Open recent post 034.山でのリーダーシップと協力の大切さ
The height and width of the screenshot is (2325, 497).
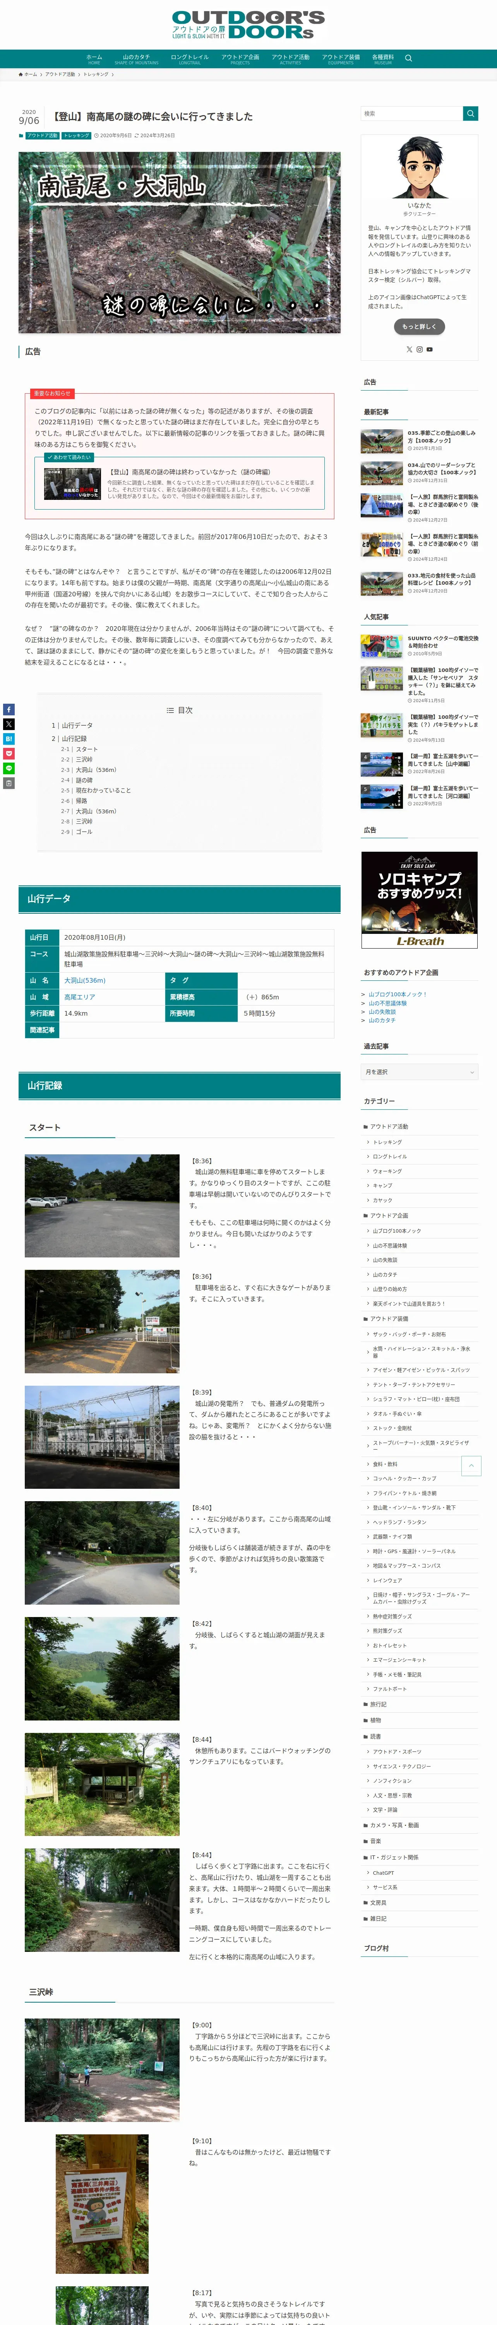420,473
